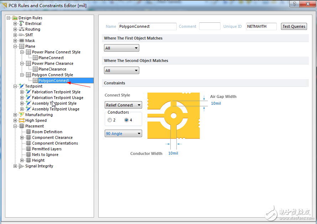The width and height of the screenshot is (317, 224).
Task: Click the Signal Integrity waveform icon
Action: [21, 166]
